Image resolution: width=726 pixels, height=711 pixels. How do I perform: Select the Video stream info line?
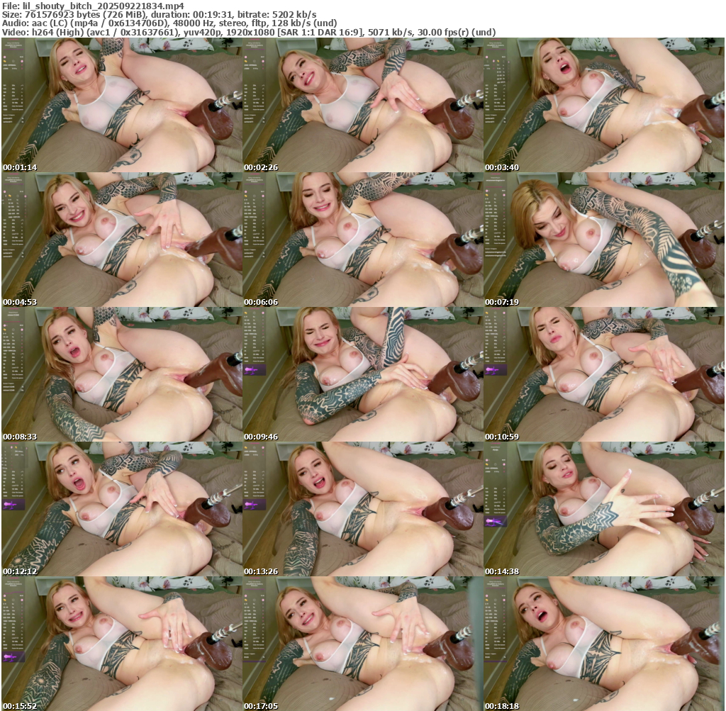pos(248,32)
